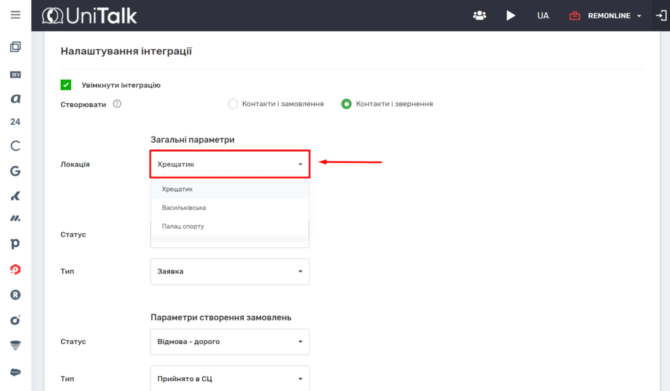Click the play icon in header
Image resolution: width=670 pixels, height=391 pixels.
(511, 16)
